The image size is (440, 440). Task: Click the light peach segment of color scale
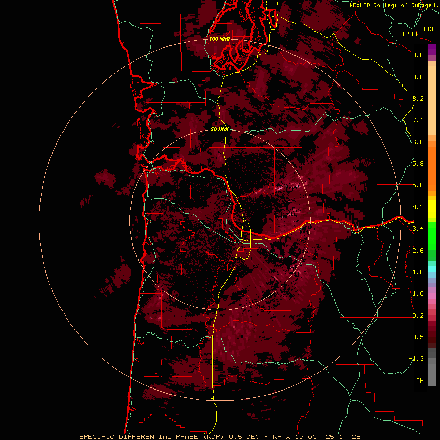pos(432,101)
